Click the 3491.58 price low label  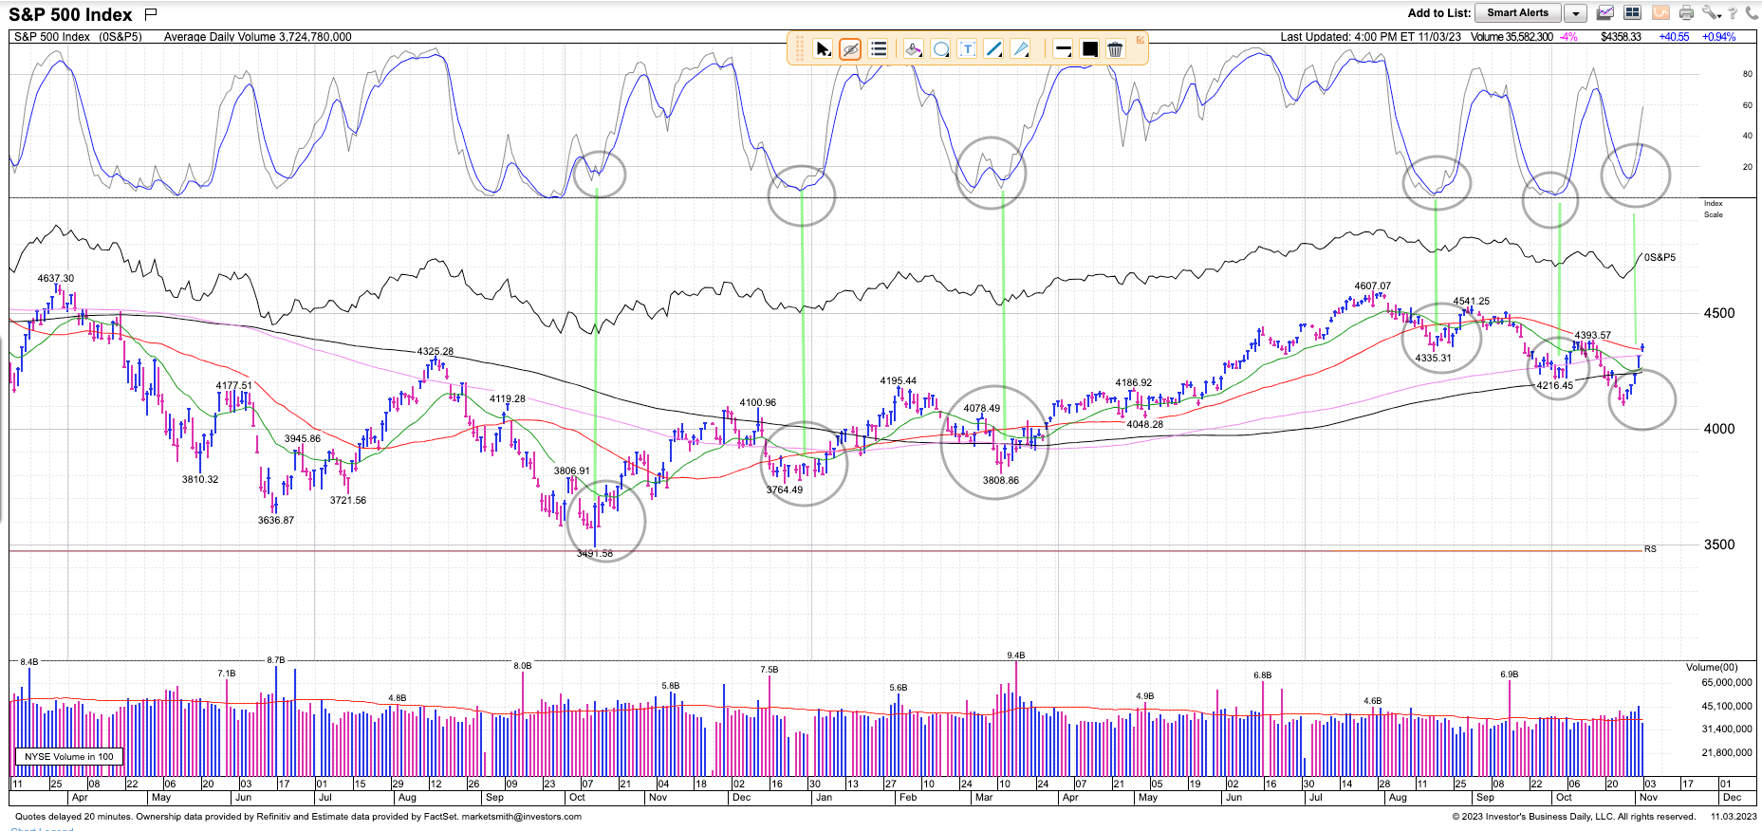click(x=595, y=553)
